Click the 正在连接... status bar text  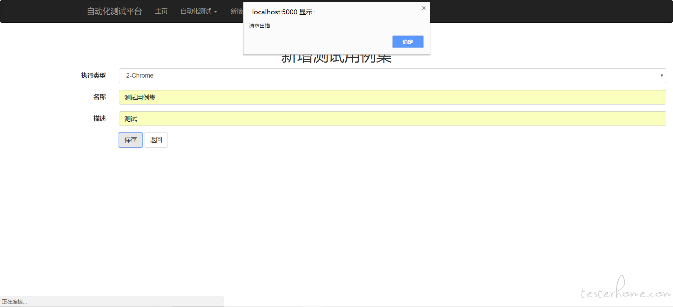pyautogui.click(x=14, y=301)
